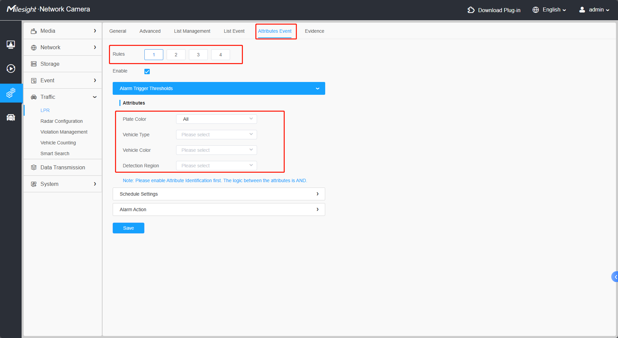Select rule number 3
The image size is (618, 338).
coord(198,55)
